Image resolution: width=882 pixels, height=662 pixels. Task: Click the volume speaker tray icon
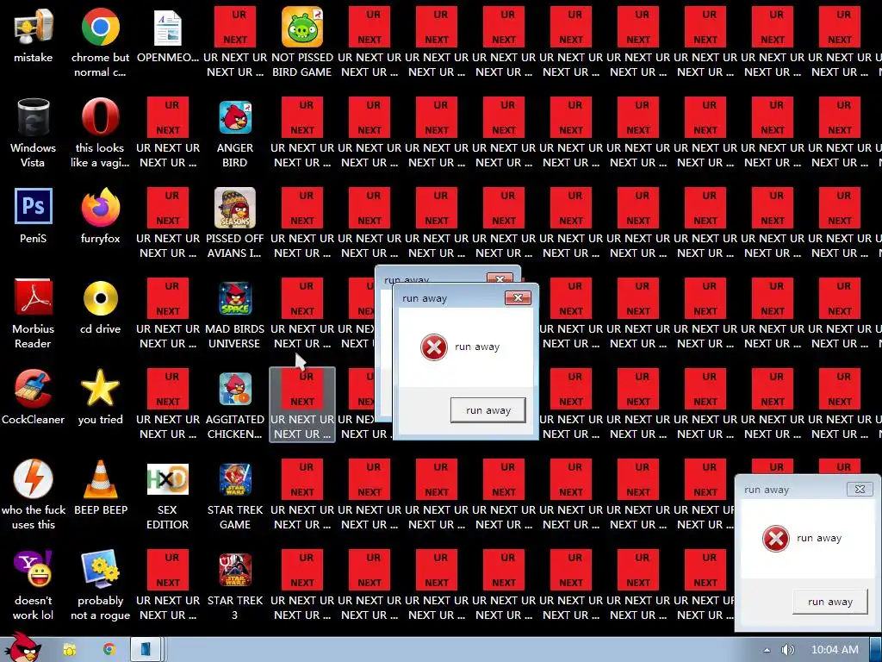pos(787,650)
